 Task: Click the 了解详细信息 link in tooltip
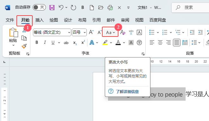(127, 91)
